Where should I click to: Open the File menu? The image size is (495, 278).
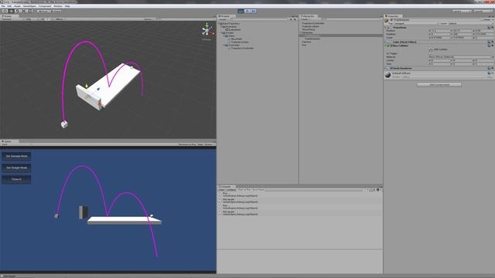pos(3,6)
